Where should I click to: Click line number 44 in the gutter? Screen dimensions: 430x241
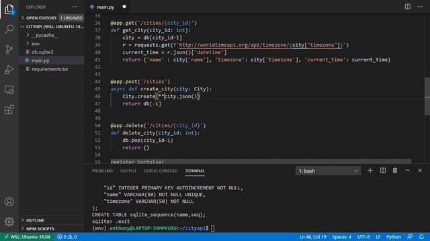(x=97, y=82)
